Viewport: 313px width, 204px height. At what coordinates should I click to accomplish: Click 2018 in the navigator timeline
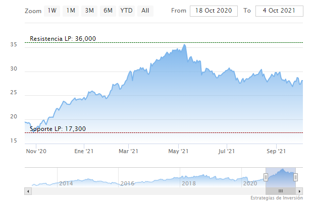[188, 183]
